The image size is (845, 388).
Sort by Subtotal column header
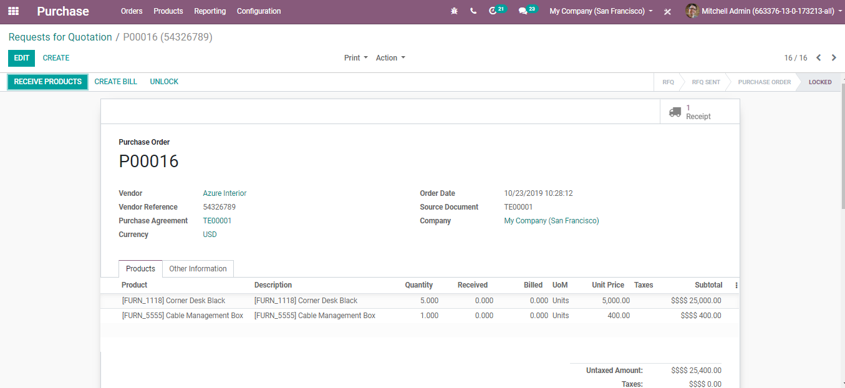tap(708, 285)
